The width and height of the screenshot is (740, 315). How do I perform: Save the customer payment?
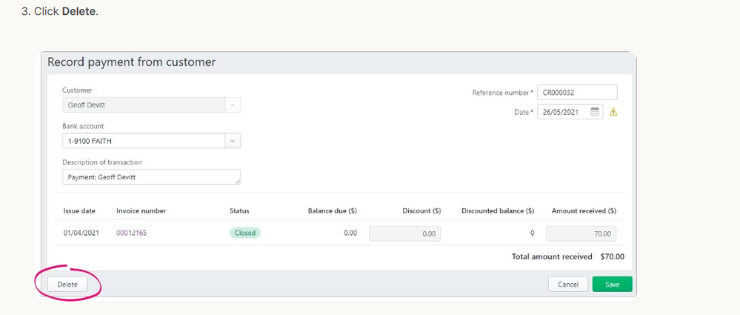point(612,285)
